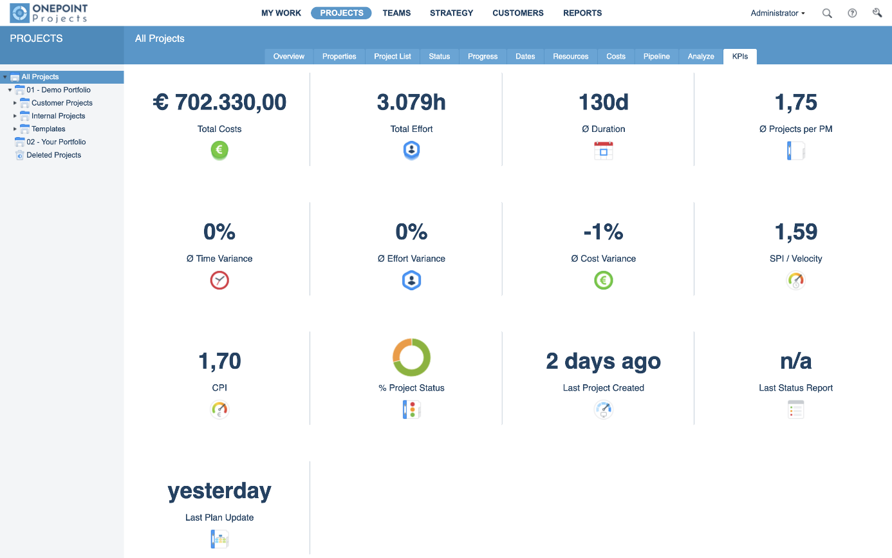Click the Last Status Report list icon
Viewport: 892px width, 558px height.
(795, 410)
